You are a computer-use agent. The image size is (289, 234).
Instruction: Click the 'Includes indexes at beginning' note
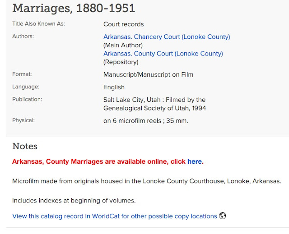[x=74, y=200]
